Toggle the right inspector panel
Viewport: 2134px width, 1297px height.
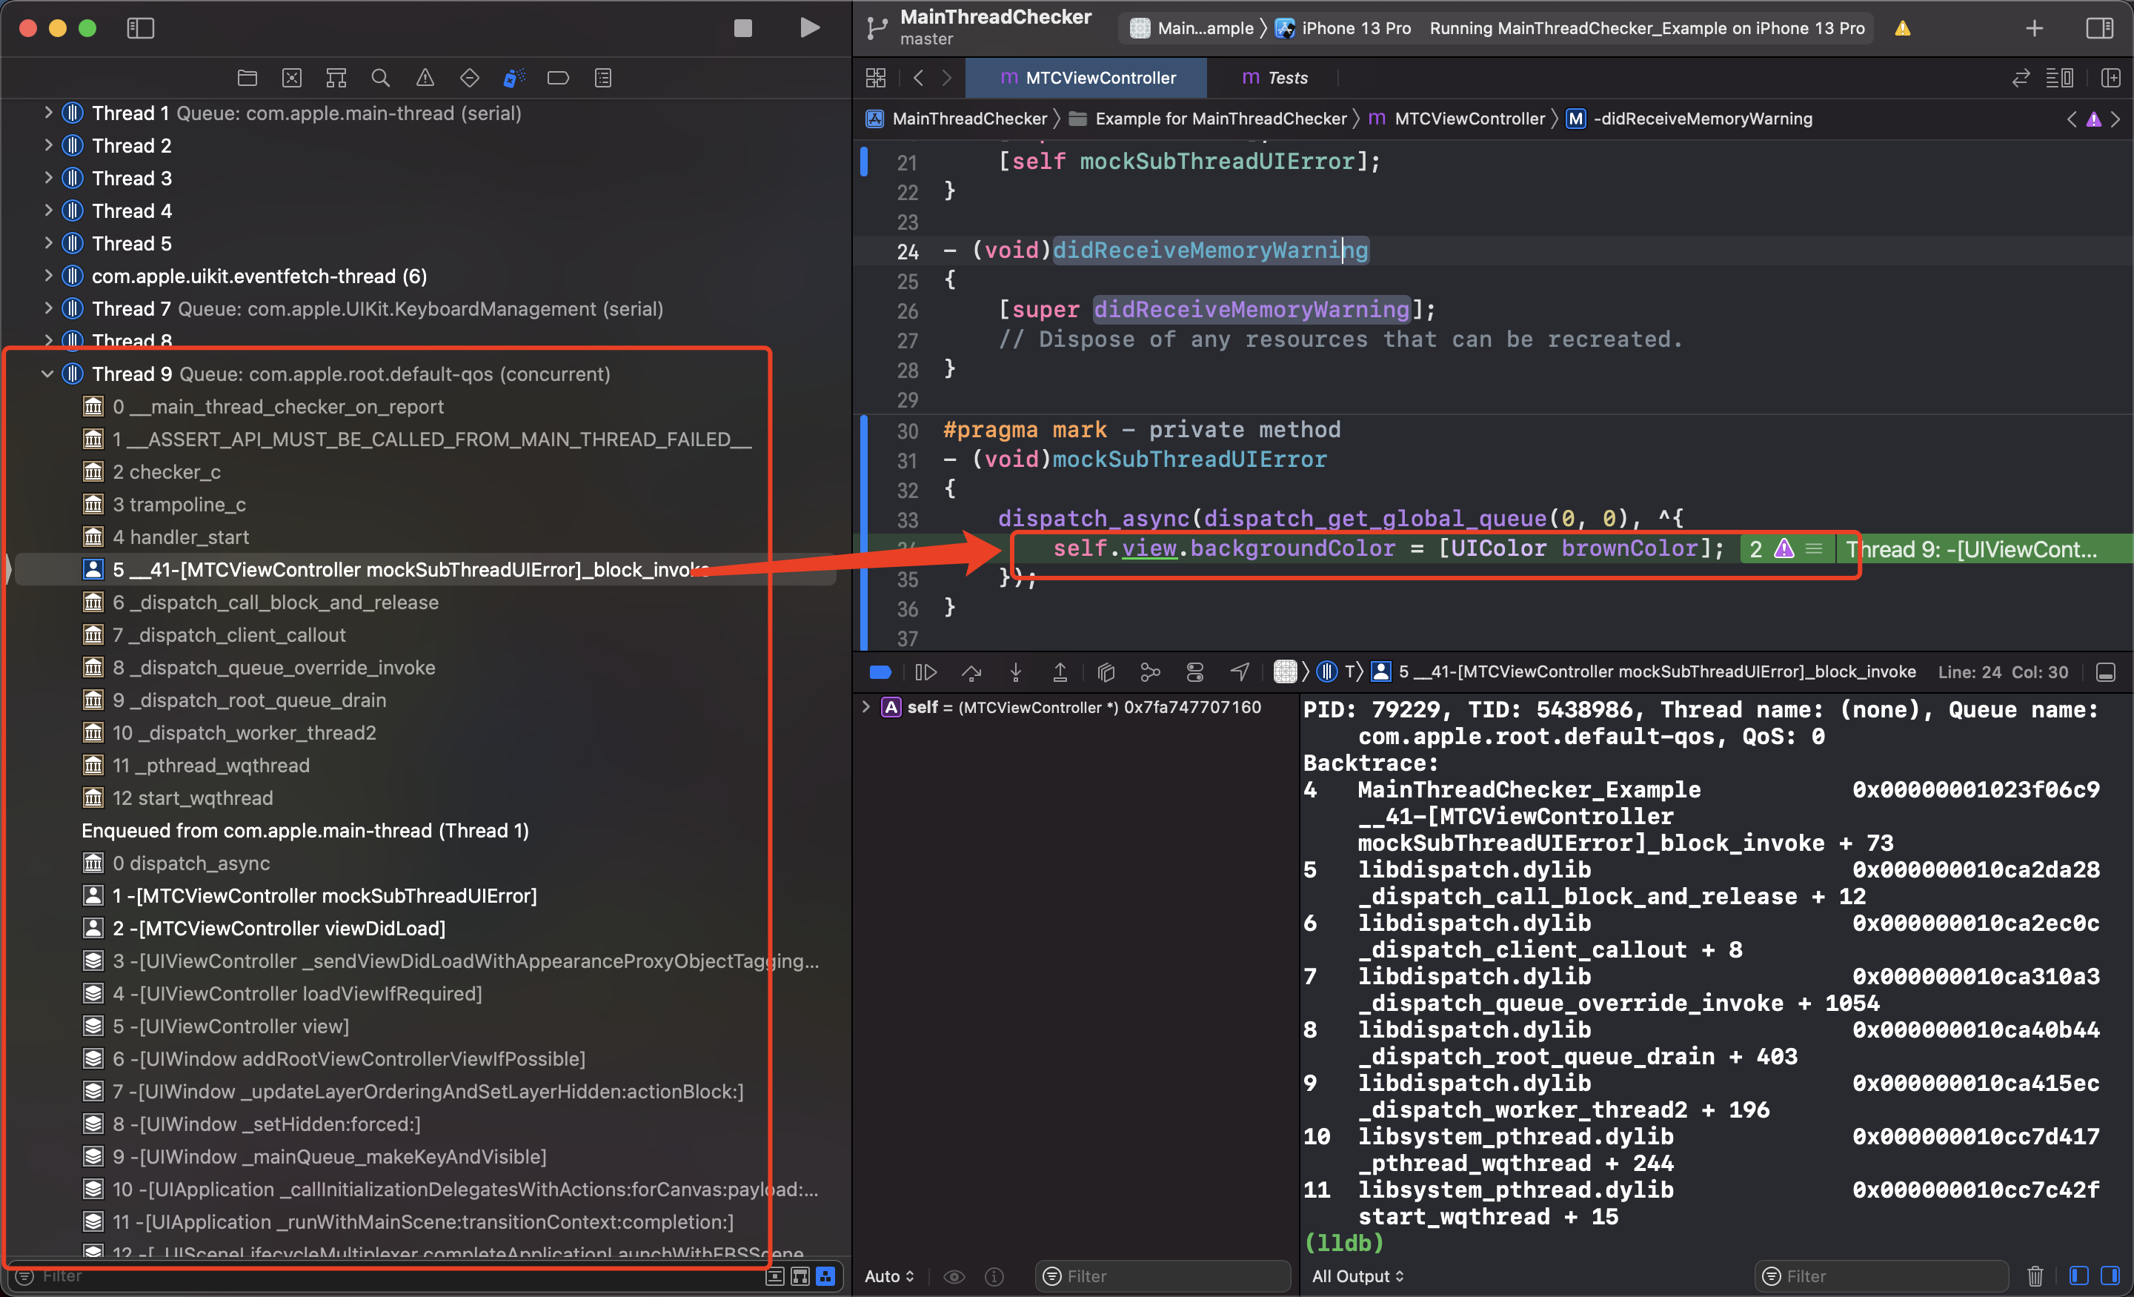[x=2099, y=27]
